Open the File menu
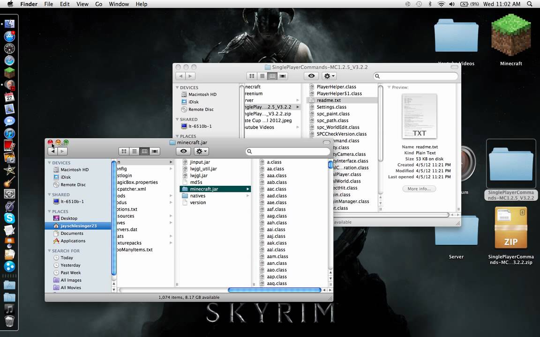The height and width of the screenshot is (337, 540). pyautogui.click(x=49, y=4)
